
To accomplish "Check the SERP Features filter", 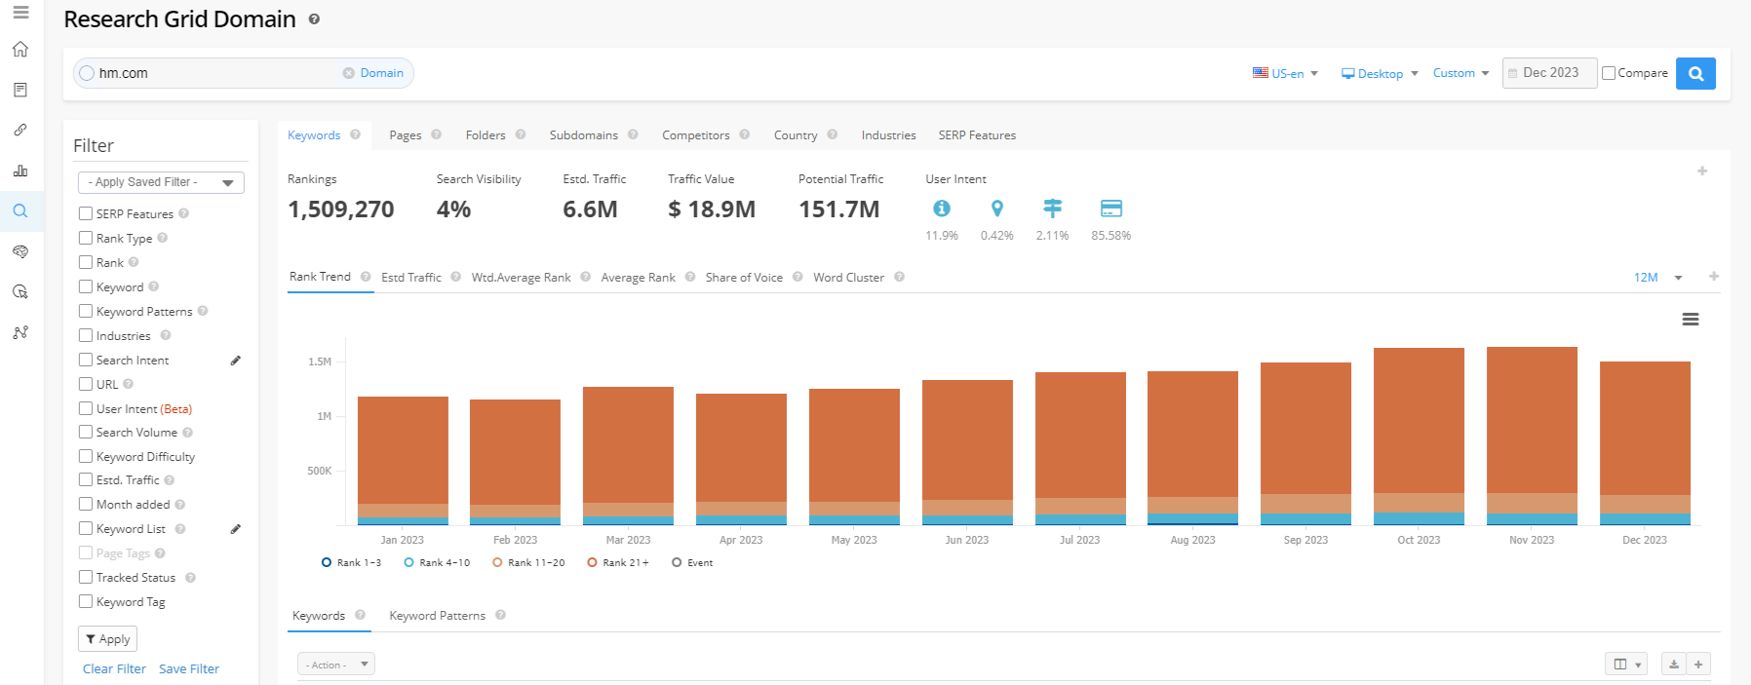I will click(x=86, y=213).
